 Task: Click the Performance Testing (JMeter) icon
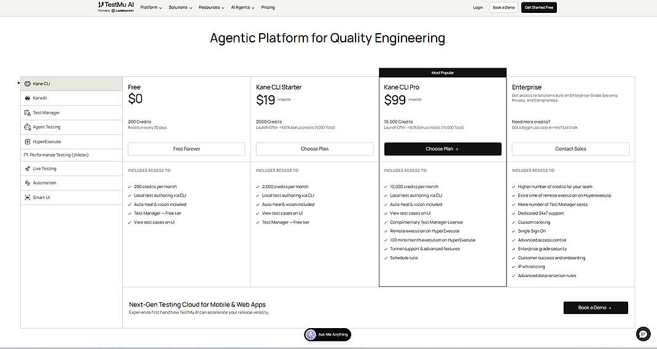tap(26, 155)
